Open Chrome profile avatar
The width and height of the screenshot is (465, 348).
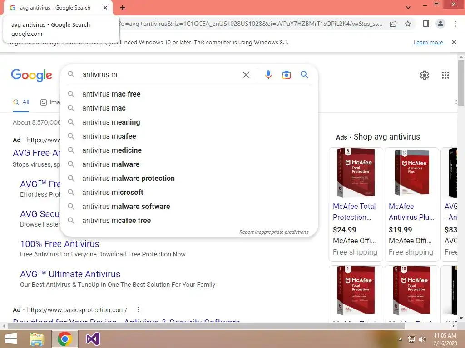click(x=440, y=24)
